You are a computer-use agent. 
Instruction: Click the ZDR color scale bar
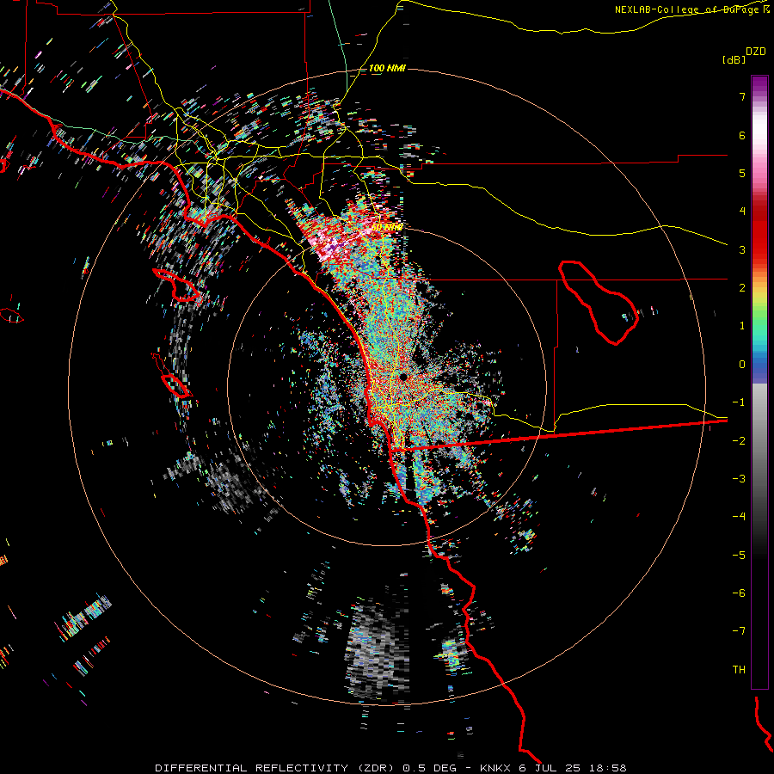coord(759,382)
